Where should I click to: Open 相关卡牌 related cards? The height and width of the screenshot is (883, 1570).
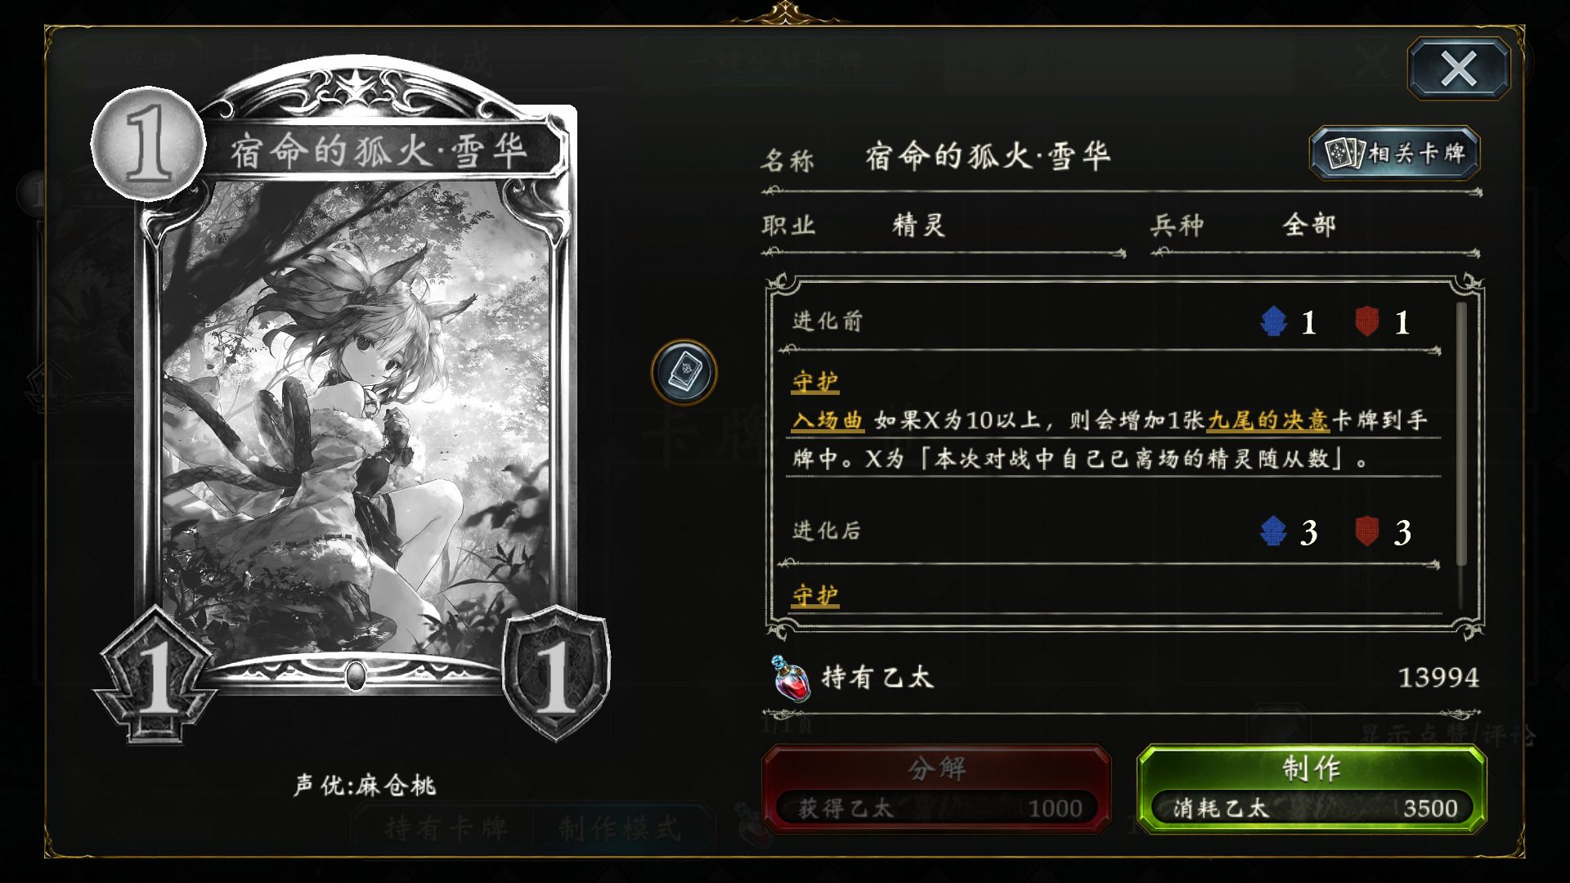tap(1395, 153)
